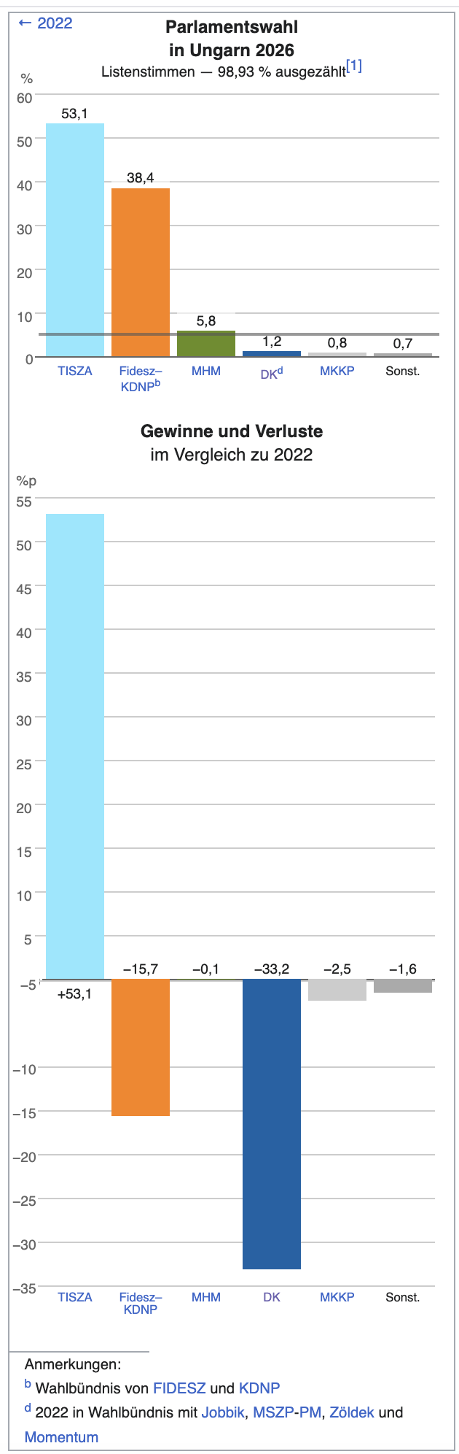Open the Zöldek link in the notes
This screenshot has width=459, height=1454.
(x=352, y=1412)
